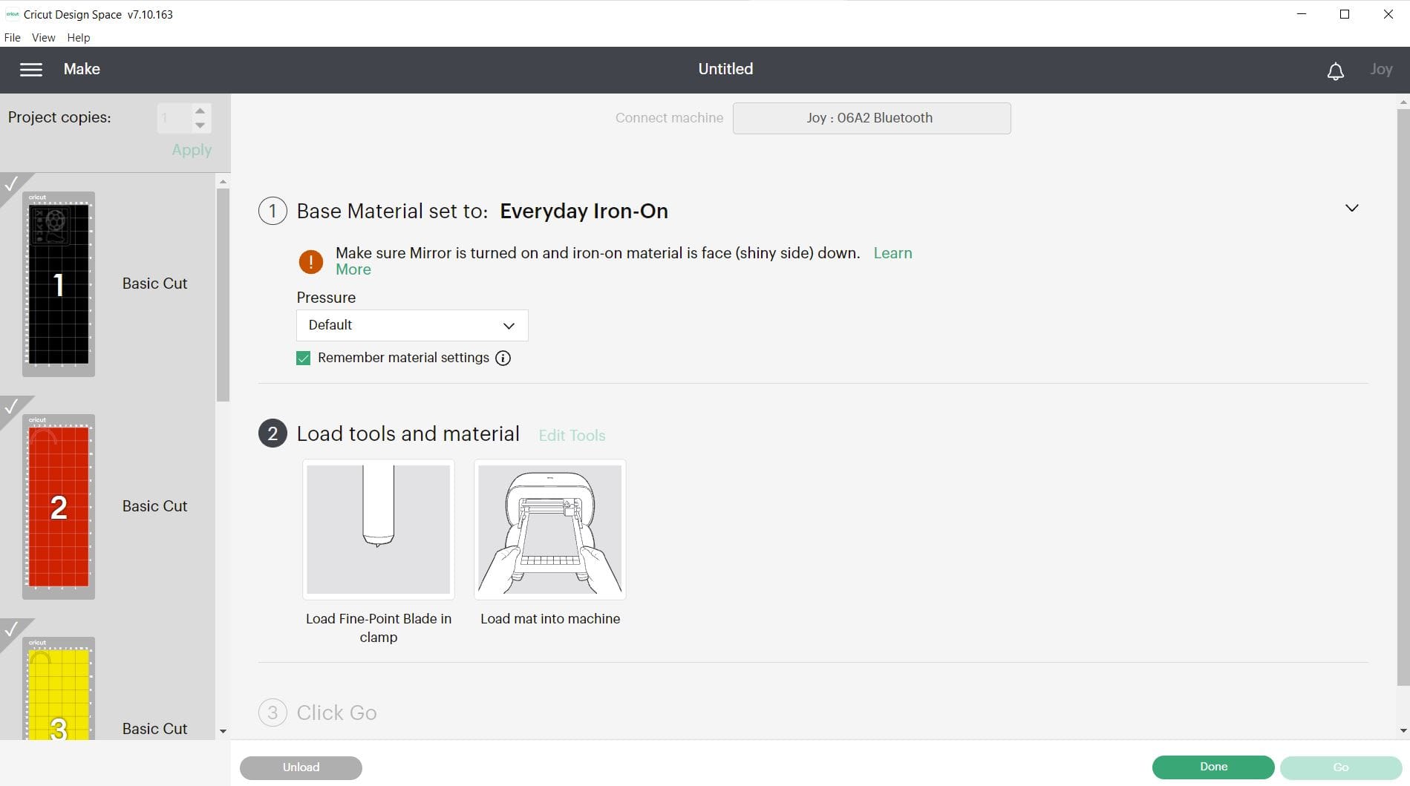Click the Unload button
Screen dimensions: 1410x786
pyautogui.click(x=301, y=767)
